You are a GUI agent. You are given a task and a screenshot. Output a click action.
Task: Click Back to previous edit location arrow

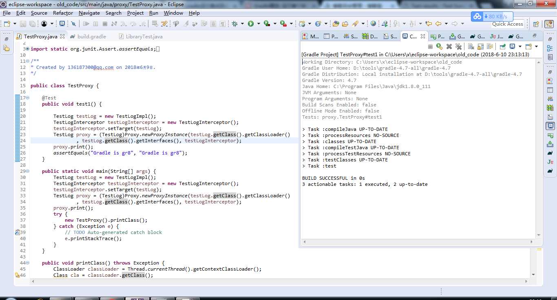438,24
